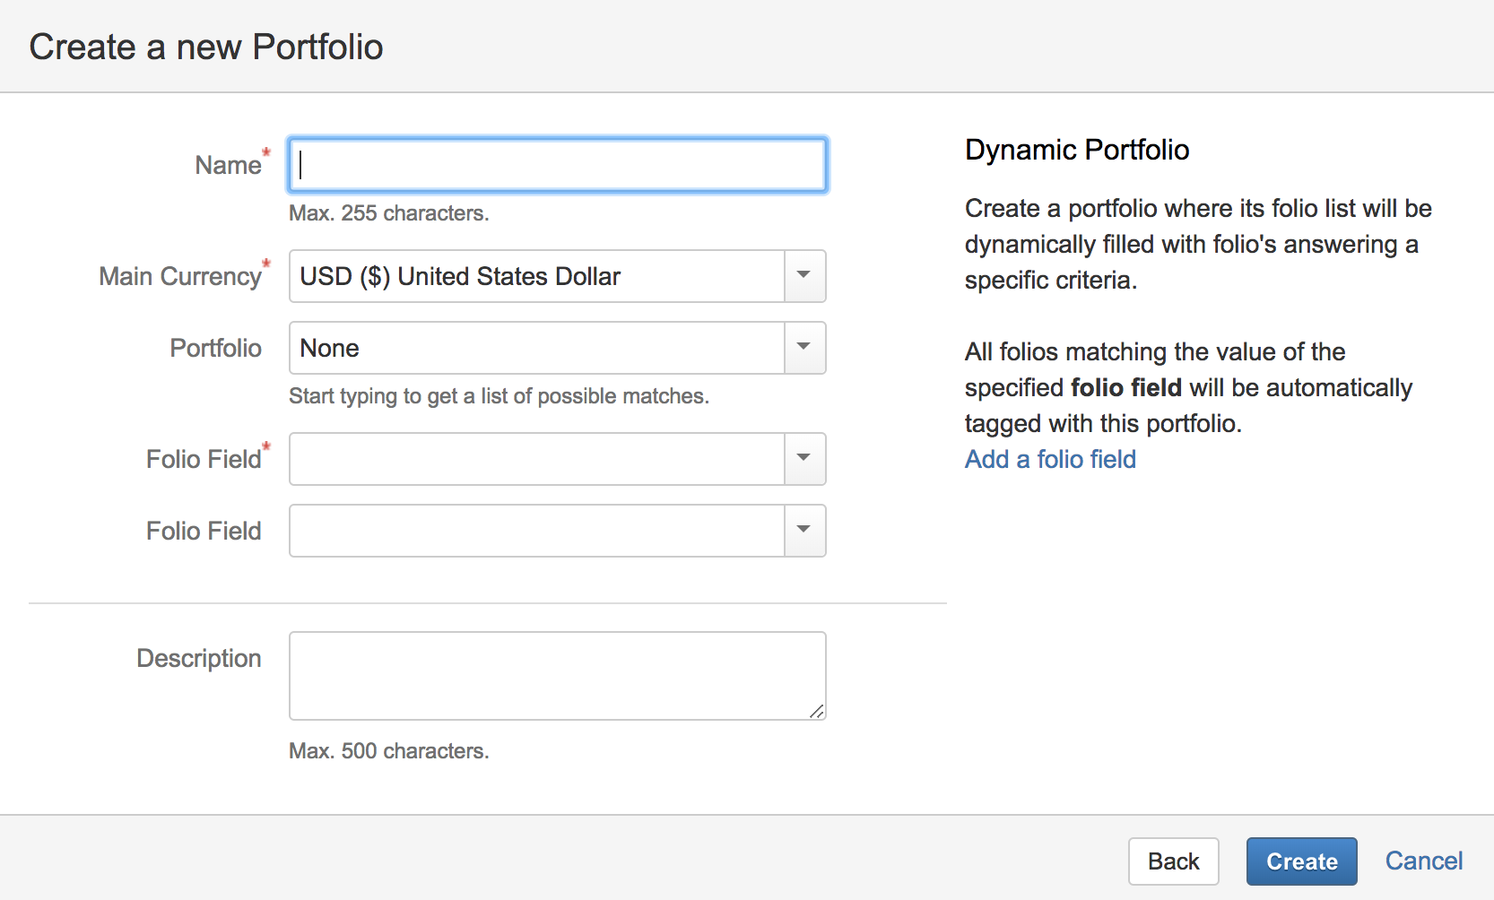This screenshot has height=900, width=1494.
Task: Select the USD United States Dollar field
Action: coord(536,276)
